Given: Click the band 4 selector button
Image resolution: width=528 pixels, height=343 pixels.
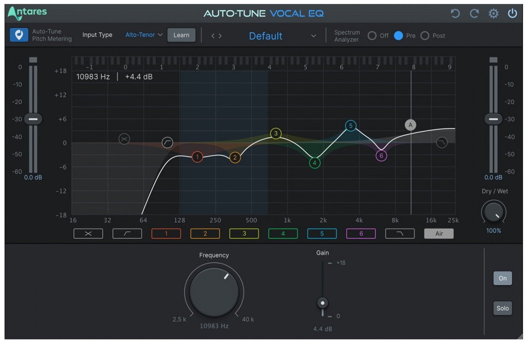Looking at the screenshot, I should (283, 233).
